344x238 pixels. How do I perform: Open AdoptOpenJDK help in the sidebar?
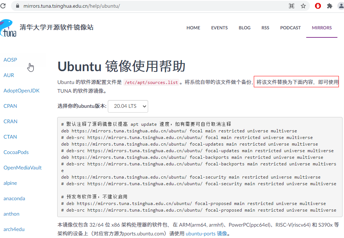point(22,91)
